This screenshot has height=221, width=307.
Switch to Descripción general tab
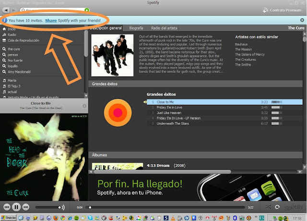pyautogui.click(x=106, y=28)
